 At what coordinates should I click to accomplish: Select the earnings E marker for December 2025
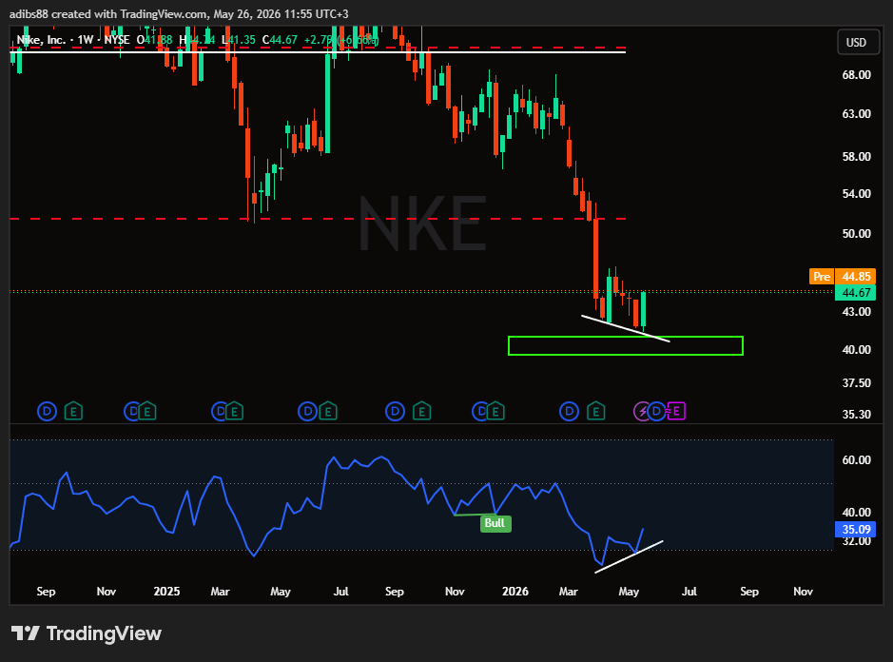(x=495, y=411)
